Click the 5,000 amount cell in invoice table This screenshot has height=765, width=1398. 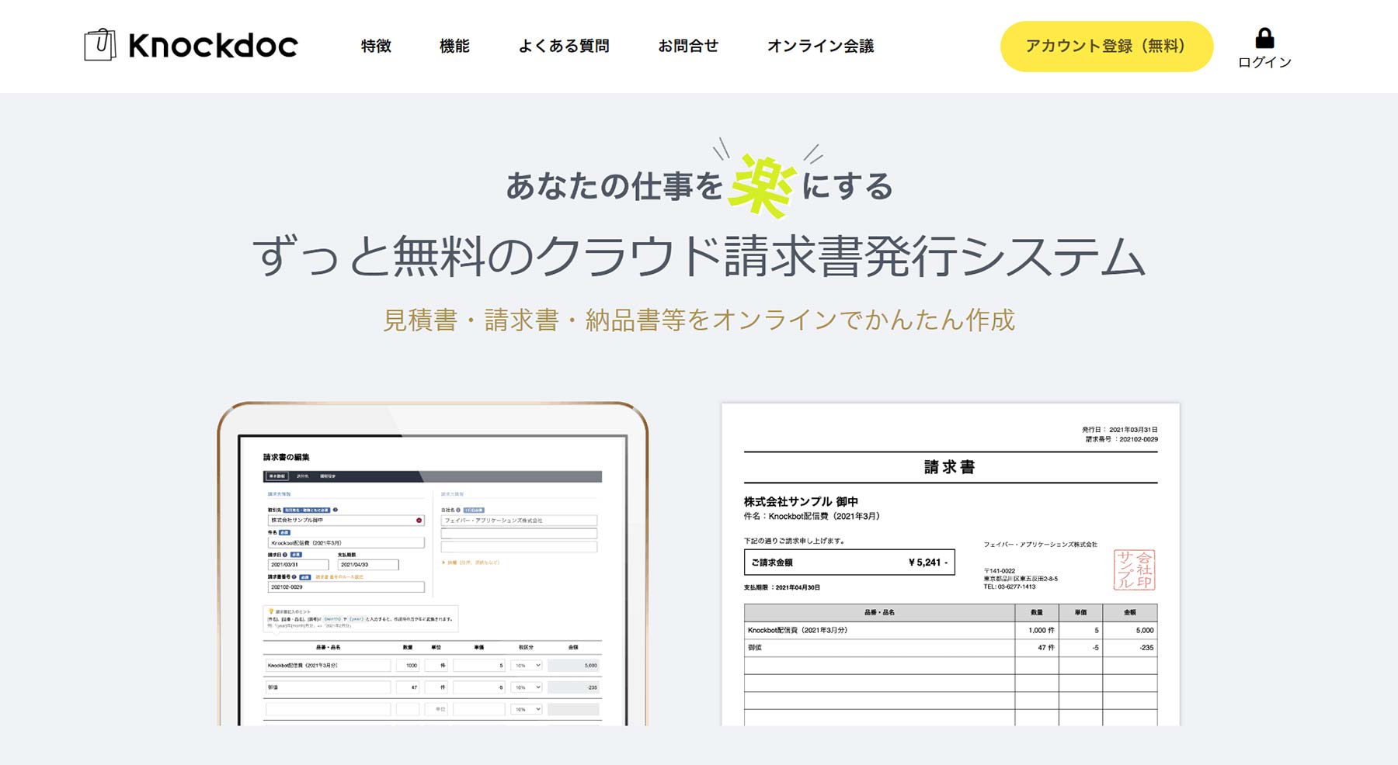click(1130, 630)
